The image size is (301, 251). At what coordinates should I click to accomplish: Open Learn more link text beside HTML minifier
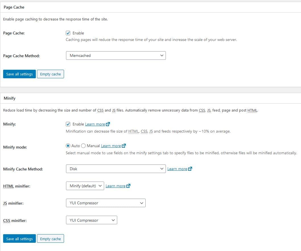pyautogui.click(x=115, y=186)
